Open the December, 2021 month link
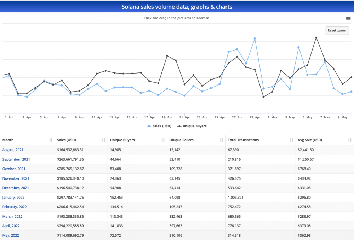This screenshot has width=354, height=241. tap(16, 188)
